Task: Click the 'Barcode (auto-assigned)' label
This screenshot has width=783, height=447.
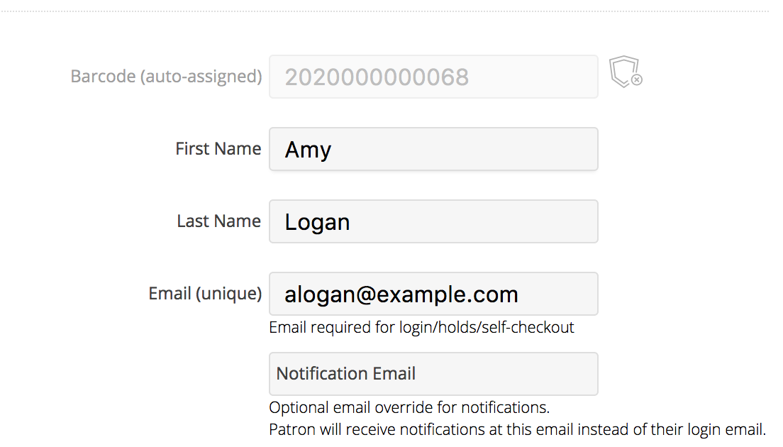Action: point(166,76)
